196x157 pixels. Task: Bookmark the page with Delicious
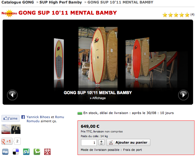[x=16, y=152]
